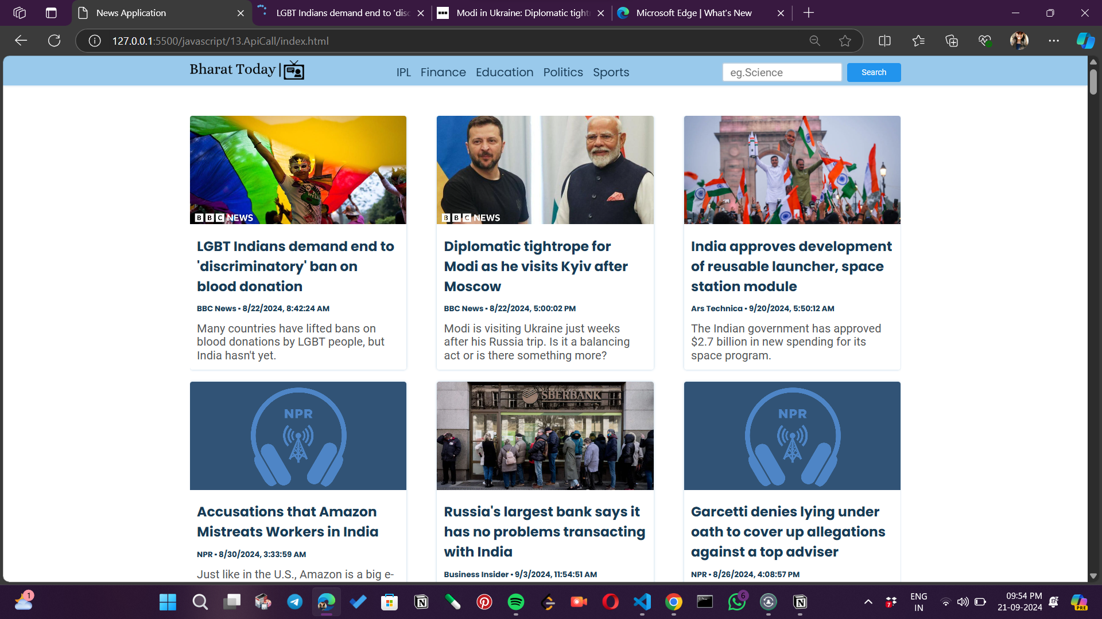Click inside the eg.Science search field
Screen dimensions: 1102x619
781,72
